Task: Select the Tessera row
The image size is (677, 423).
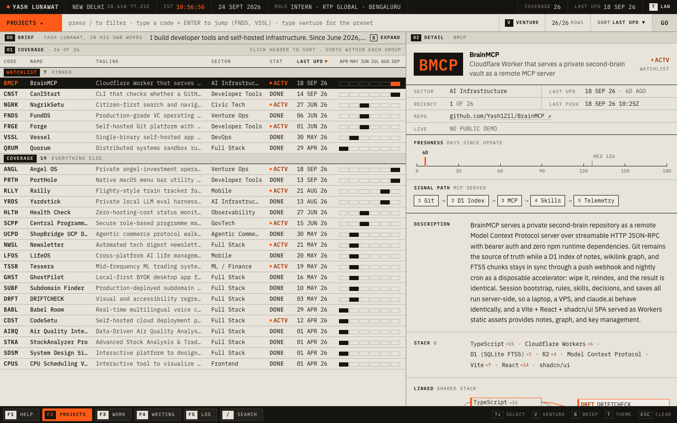Action: (203, 266)
